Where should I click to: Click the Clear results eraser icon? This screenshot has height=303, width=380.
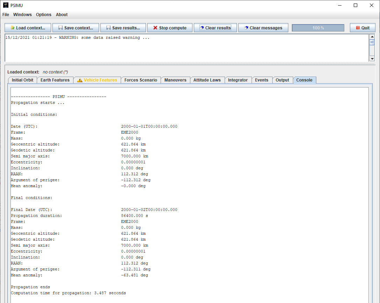pos(202,28)
